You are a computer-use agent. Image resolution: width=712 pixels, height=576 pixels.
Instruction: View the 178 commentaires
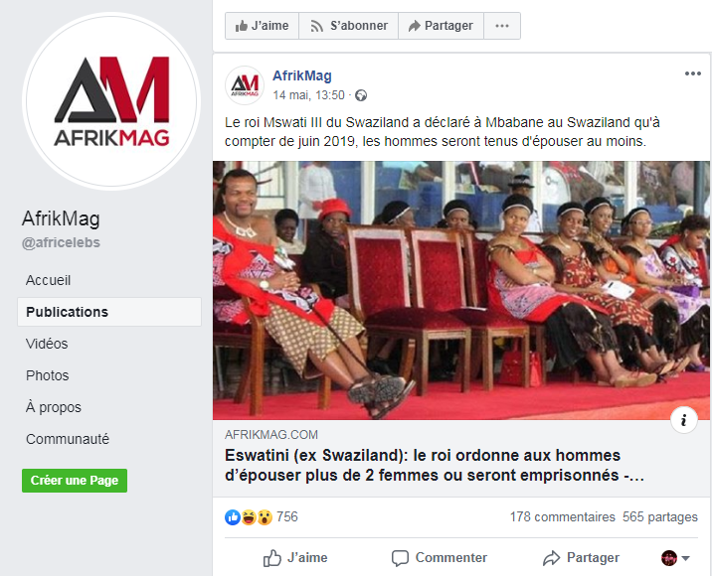pyautogui.click(x=562, y=517)
